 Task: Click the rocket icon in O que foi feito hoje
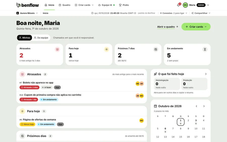click(x=155, y=74)
